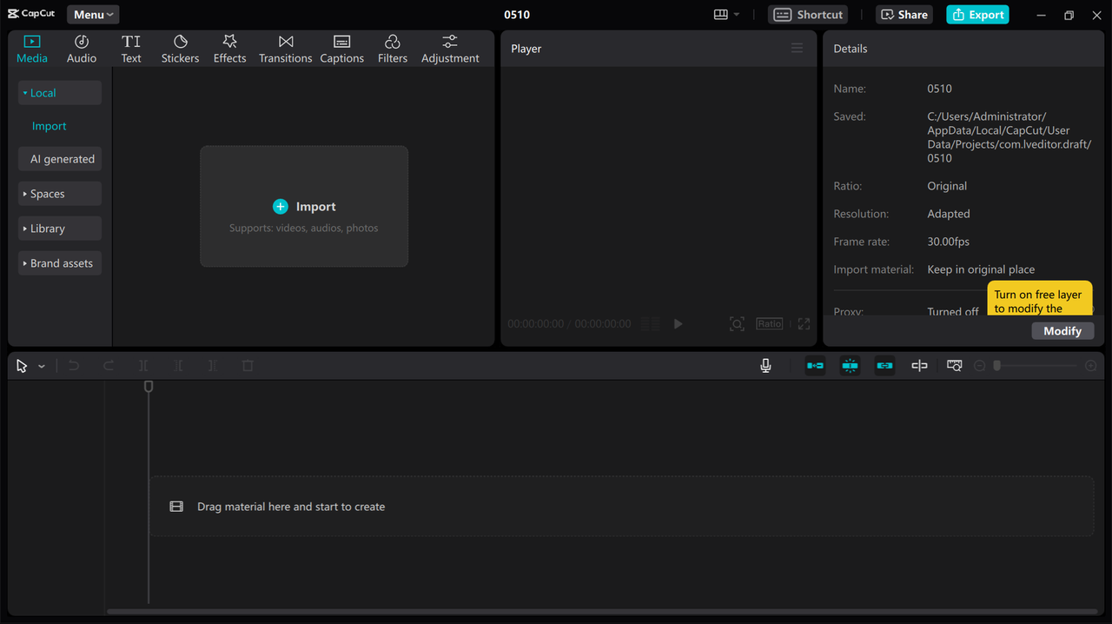Click the Share button
Screen dimensions: 1112x624
[905, 15]
